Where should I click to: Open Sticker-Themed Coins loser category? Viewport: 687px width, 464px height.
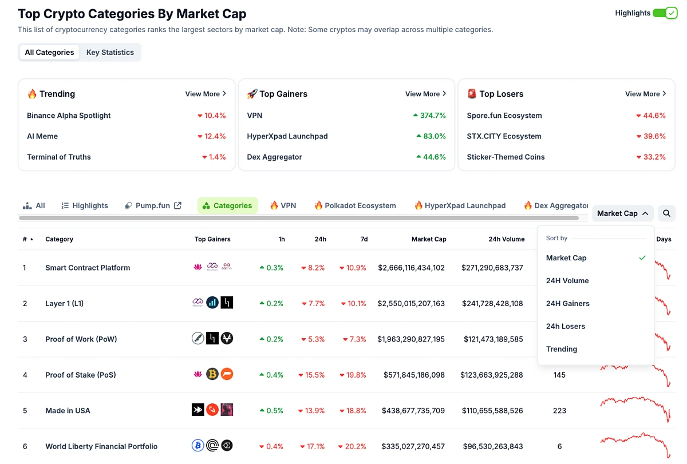tap(506, 157)
